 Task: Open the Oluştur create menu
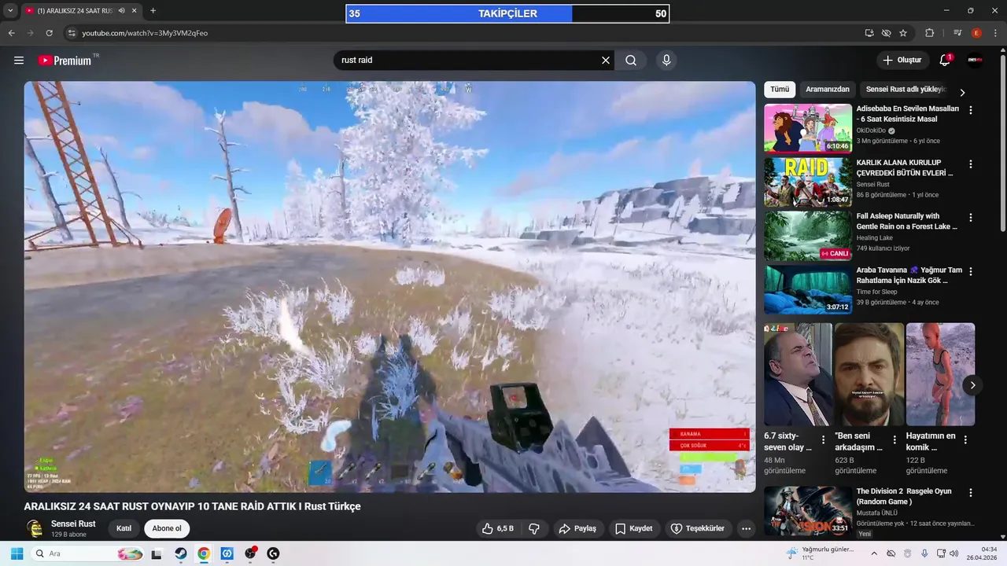902,61
